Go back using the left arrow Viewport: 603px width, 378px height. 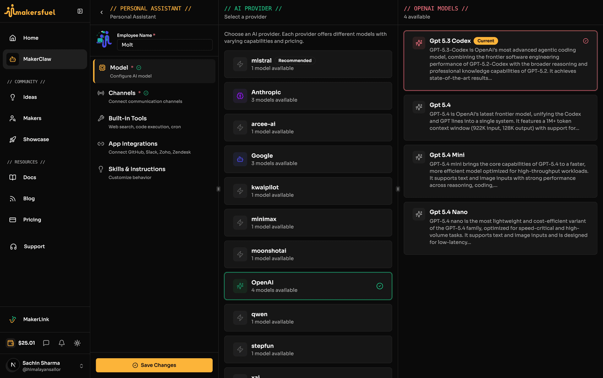coord(101,12)
